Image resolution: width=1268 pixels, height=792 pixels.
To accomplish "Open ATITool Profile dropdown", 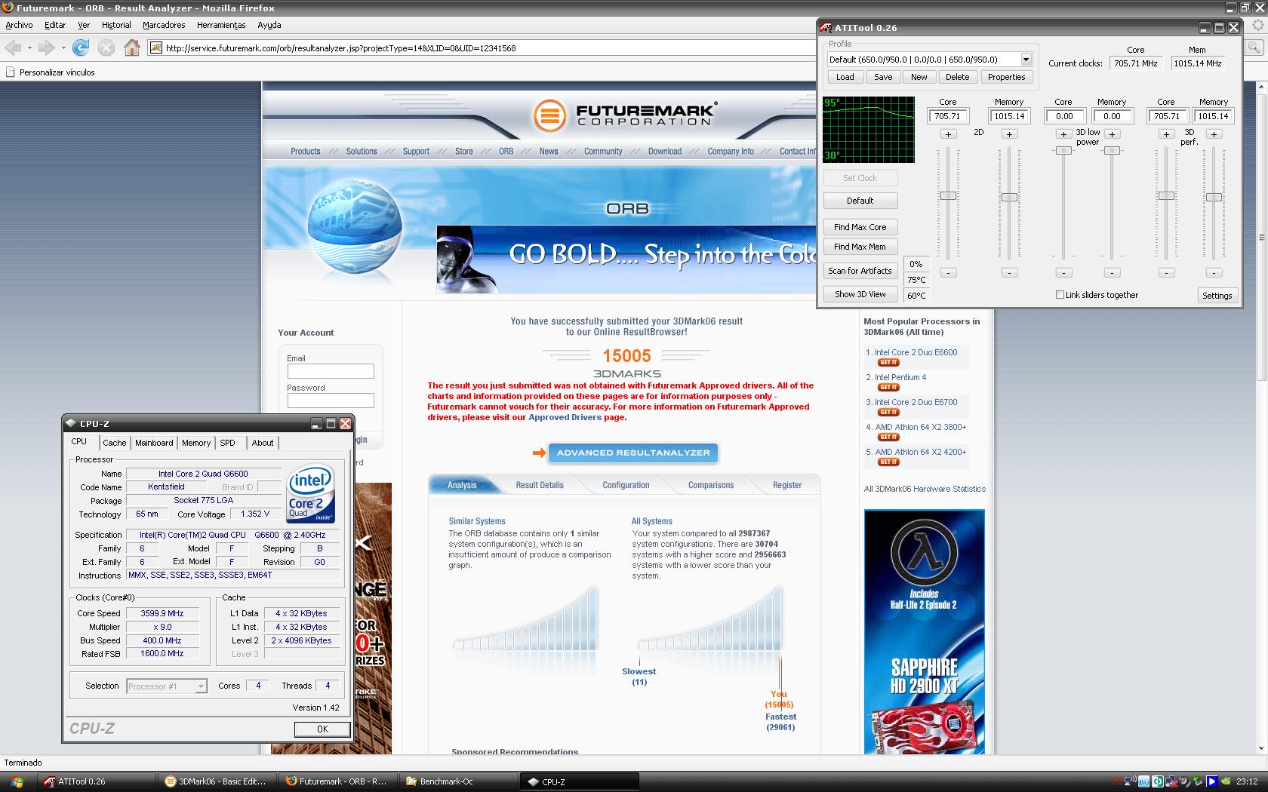I will [x=1026, y=60].
